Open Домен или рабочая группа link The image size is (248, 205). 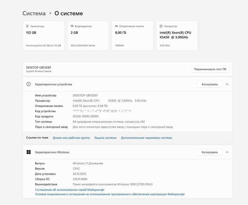click(71, 138)
